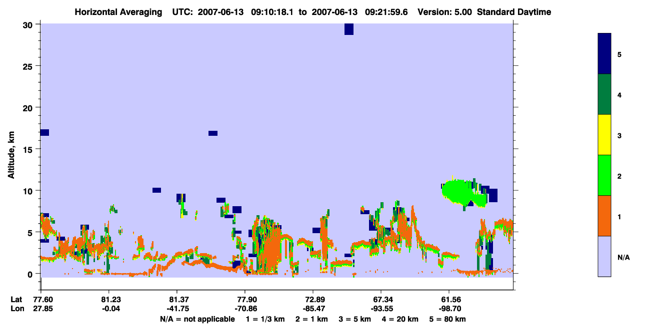Click the dark blue colorbar segment labeled 5

(604, 54)
